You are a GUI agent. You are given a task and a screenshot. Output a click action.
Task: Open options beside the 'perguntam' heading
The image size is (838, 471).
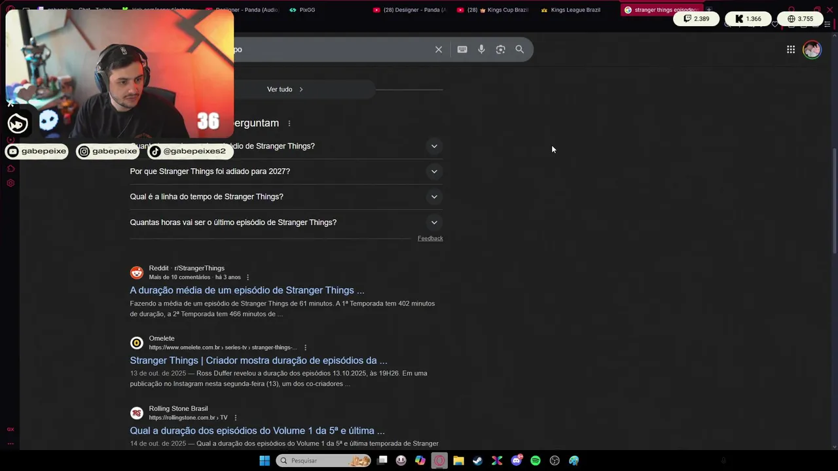(289, 124)
